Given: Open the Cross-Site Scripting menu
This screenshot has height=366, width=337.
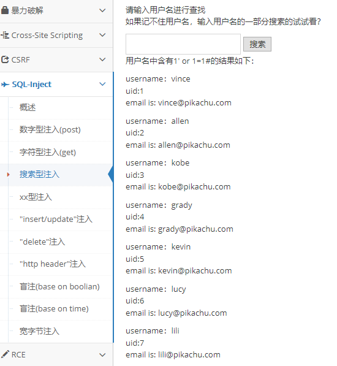Looking at the screenshot, I should [x=56, y=35].
